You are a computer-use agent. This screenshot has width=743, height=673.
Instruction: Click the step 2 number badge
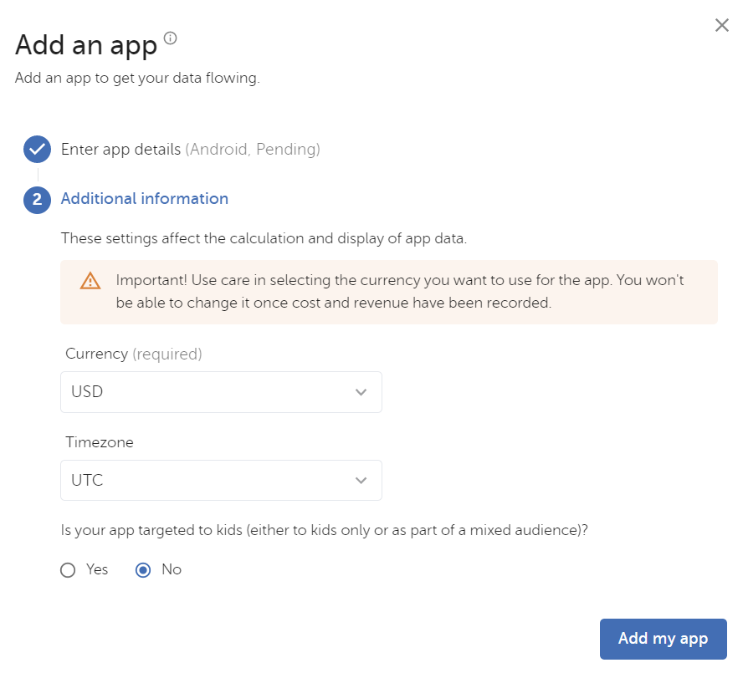click(x=37, y=199)
